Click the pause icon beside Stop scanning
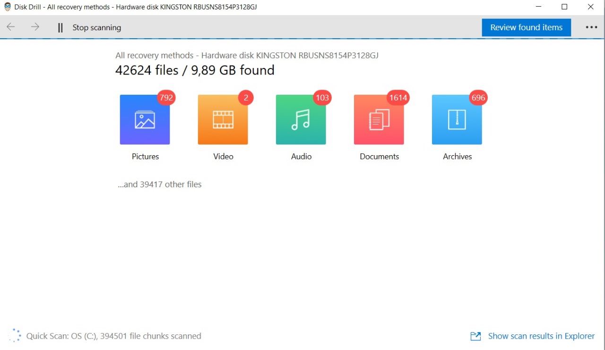The width and height of the screenshot is (605, 350). click(60, 28)
